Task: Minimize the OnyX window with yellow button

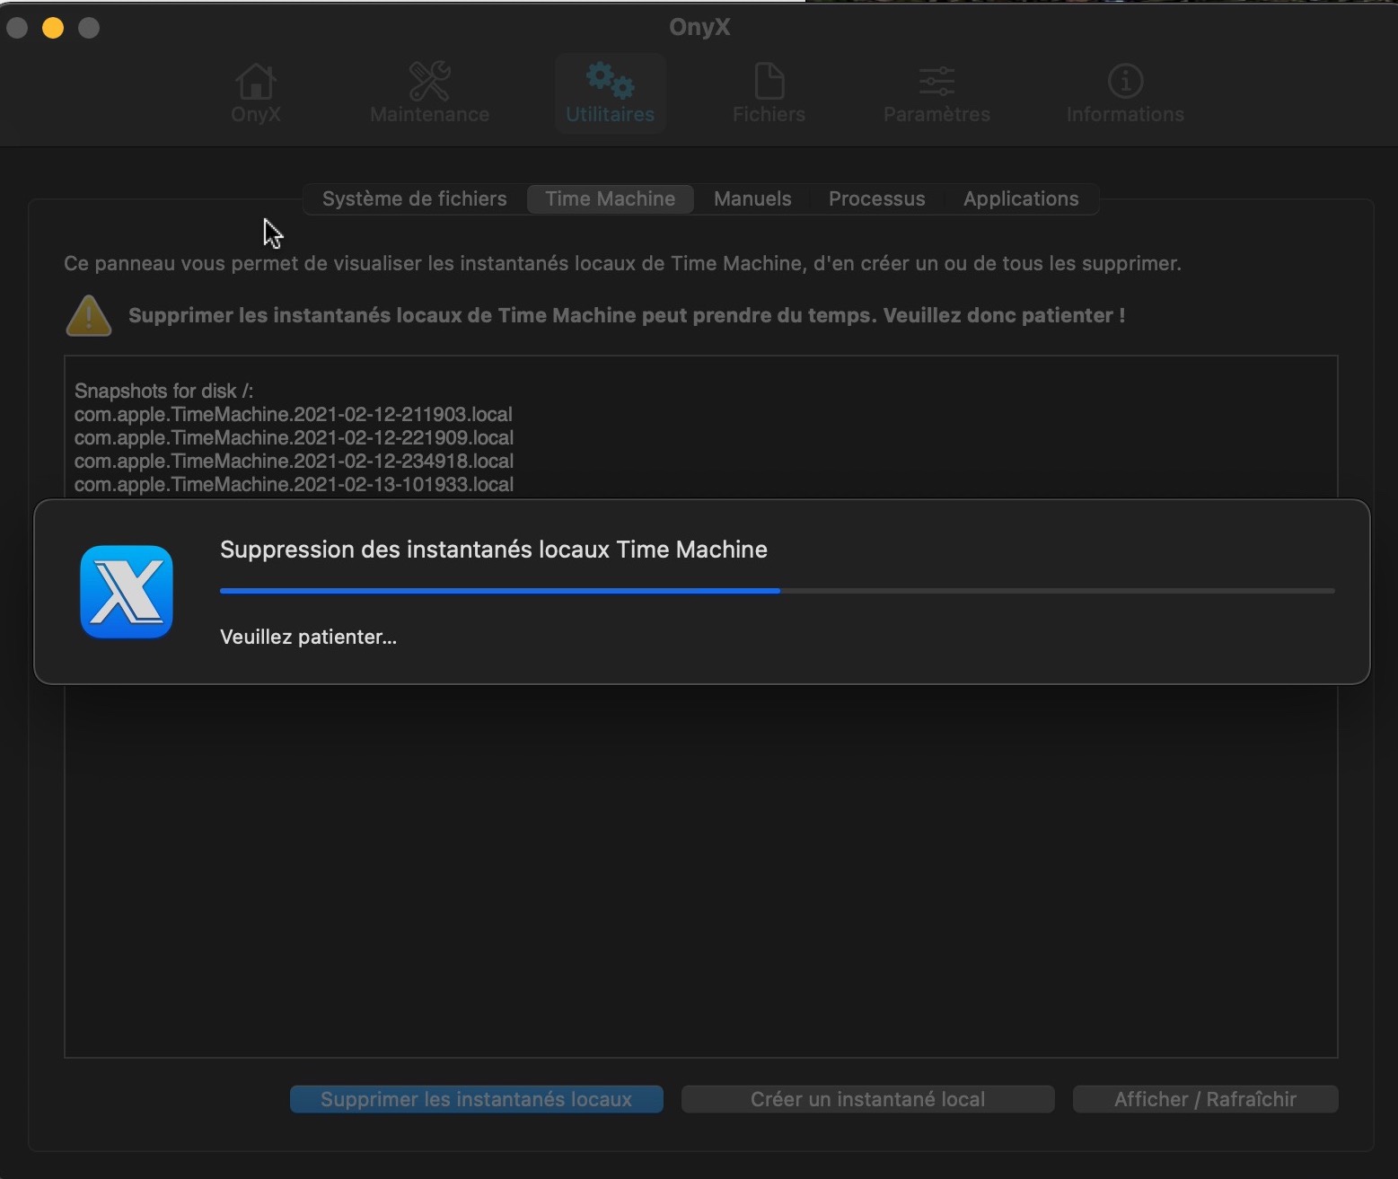Action: 53,28
